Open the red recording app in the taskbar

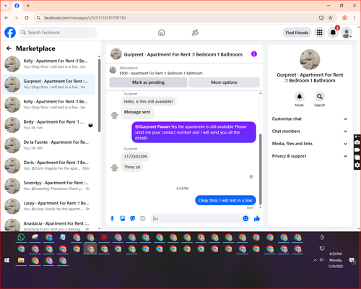tap(104, 238)
